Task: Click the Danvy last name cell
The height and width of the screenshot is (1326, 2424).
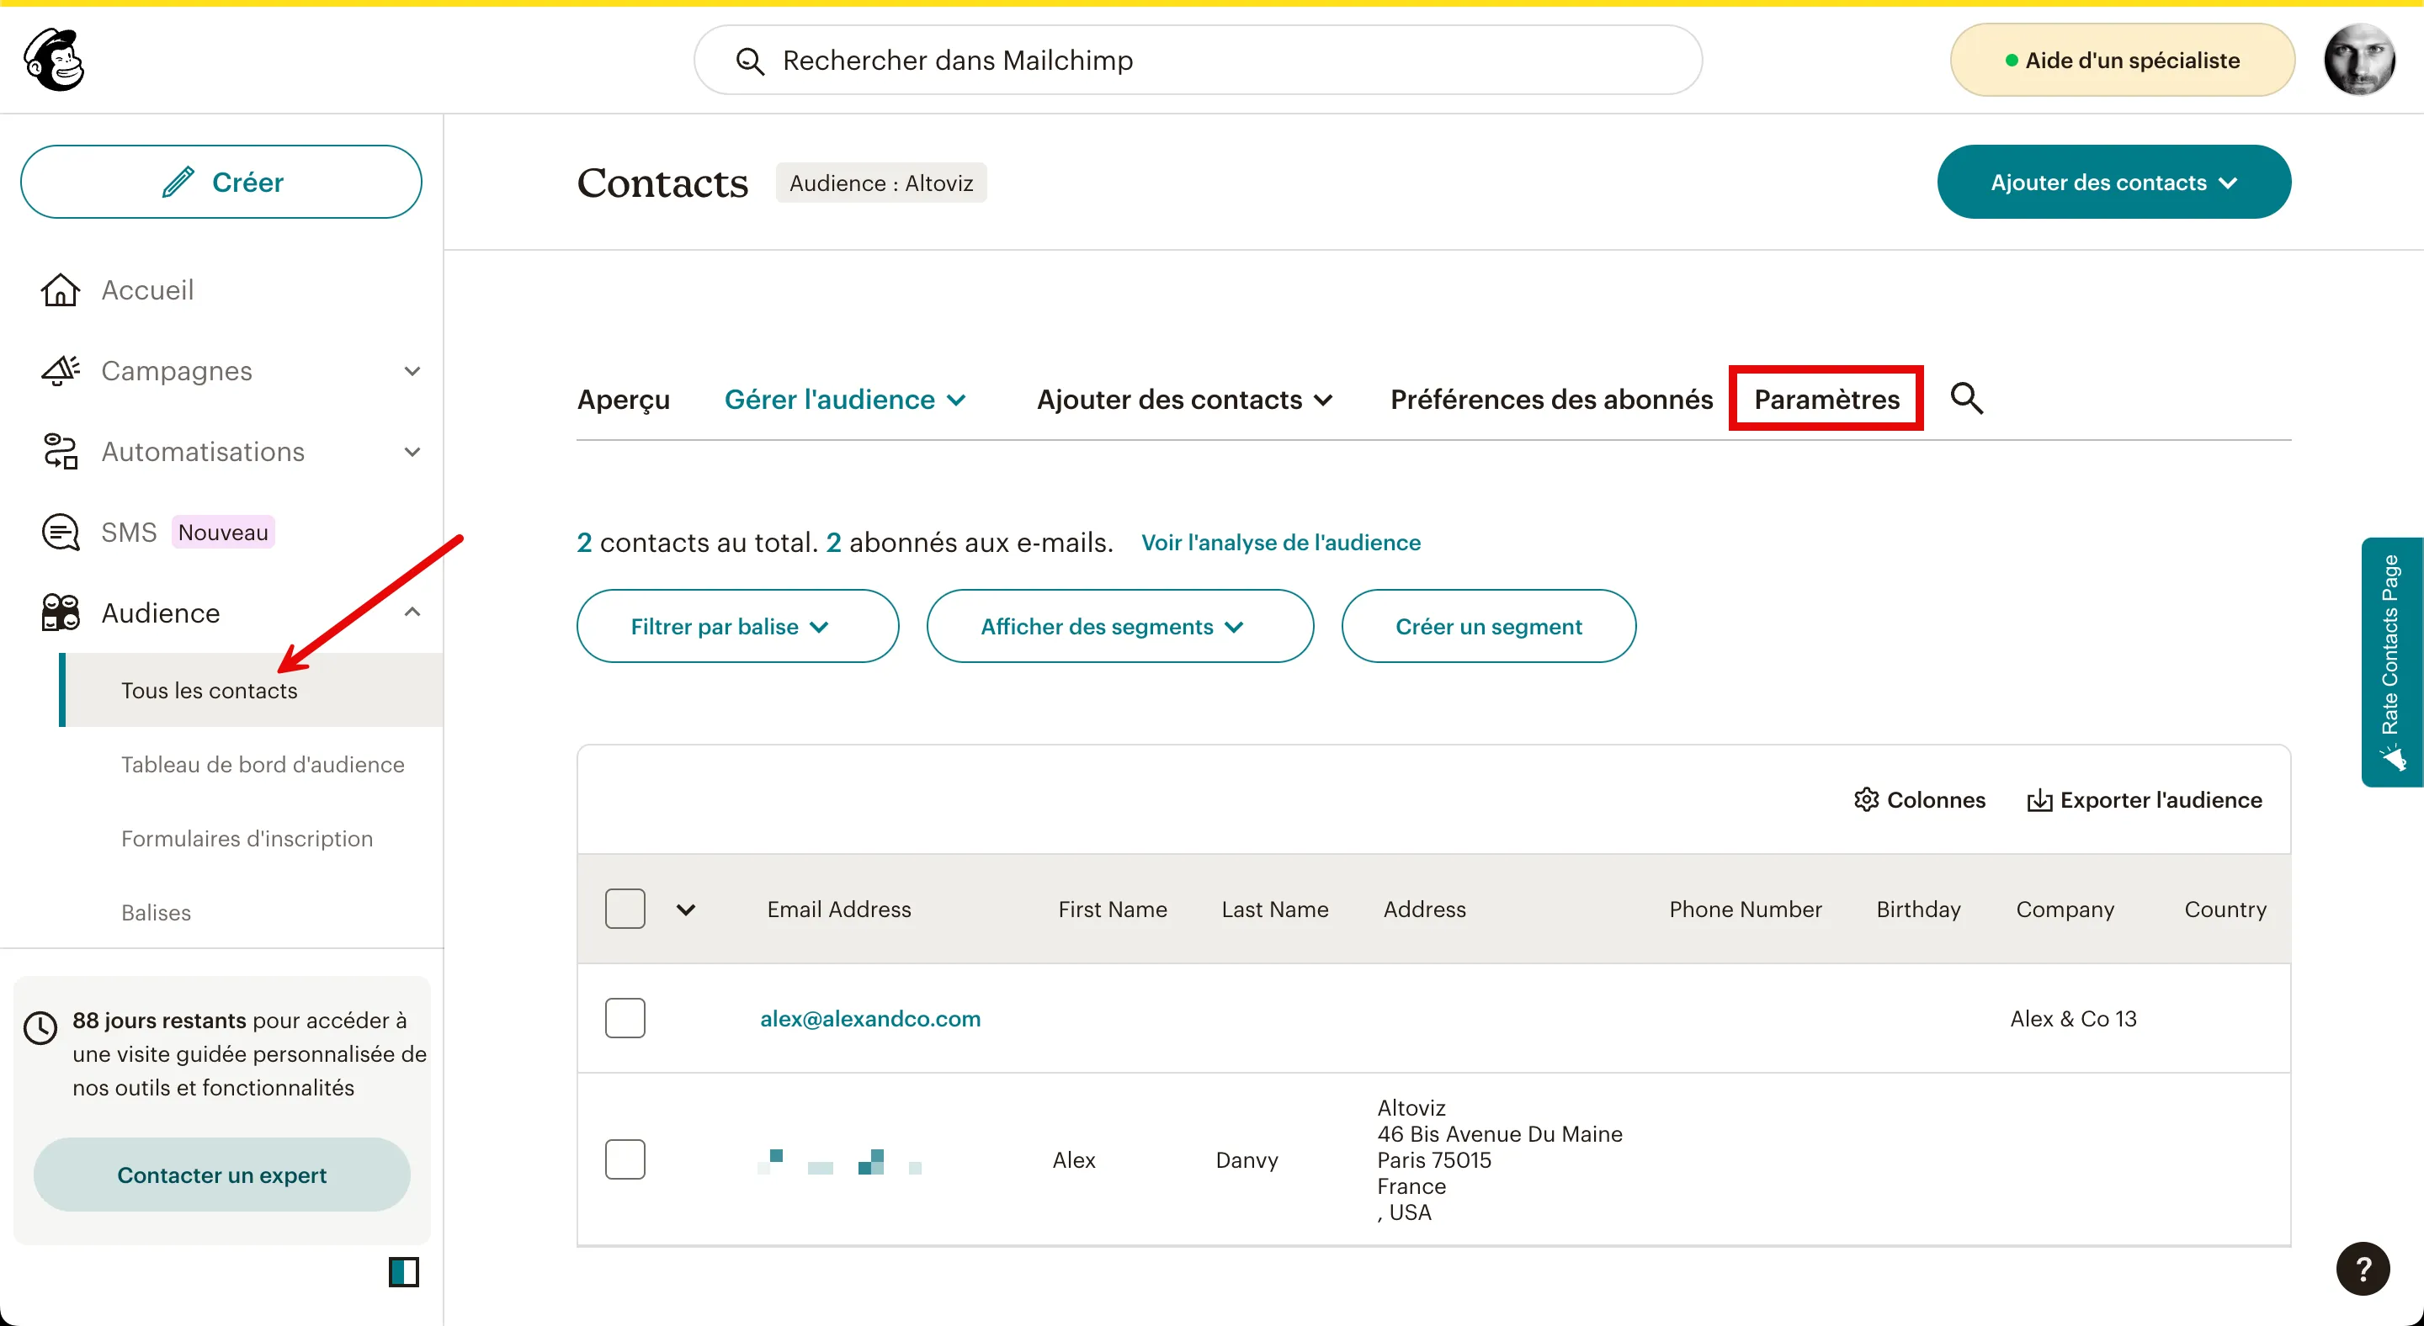Action: [1247, 1159]
